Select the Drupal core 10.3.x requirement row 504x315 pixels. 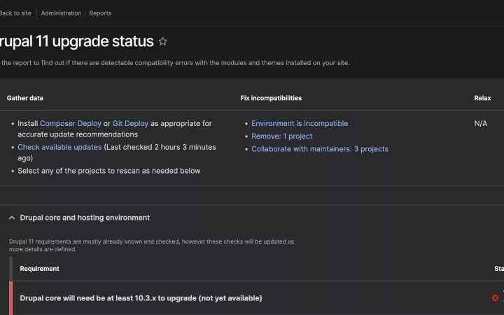256,298
